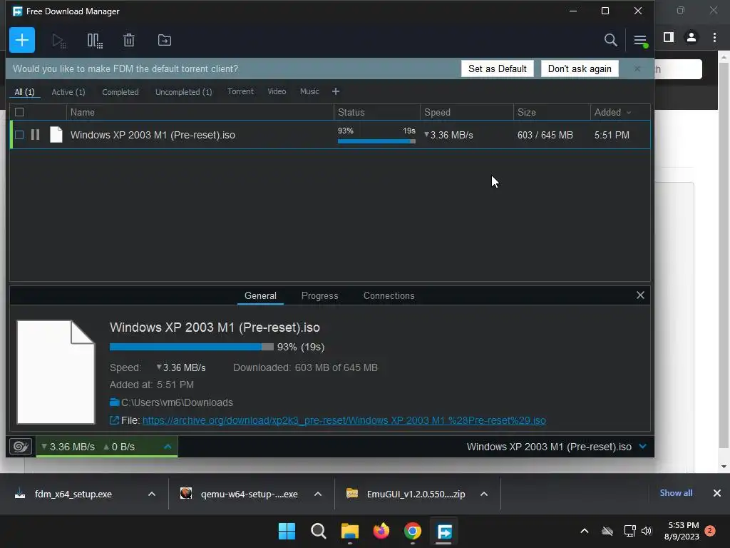730x548 pixels.
Task: Open archive.org file URL link
Action: point(344,420)
